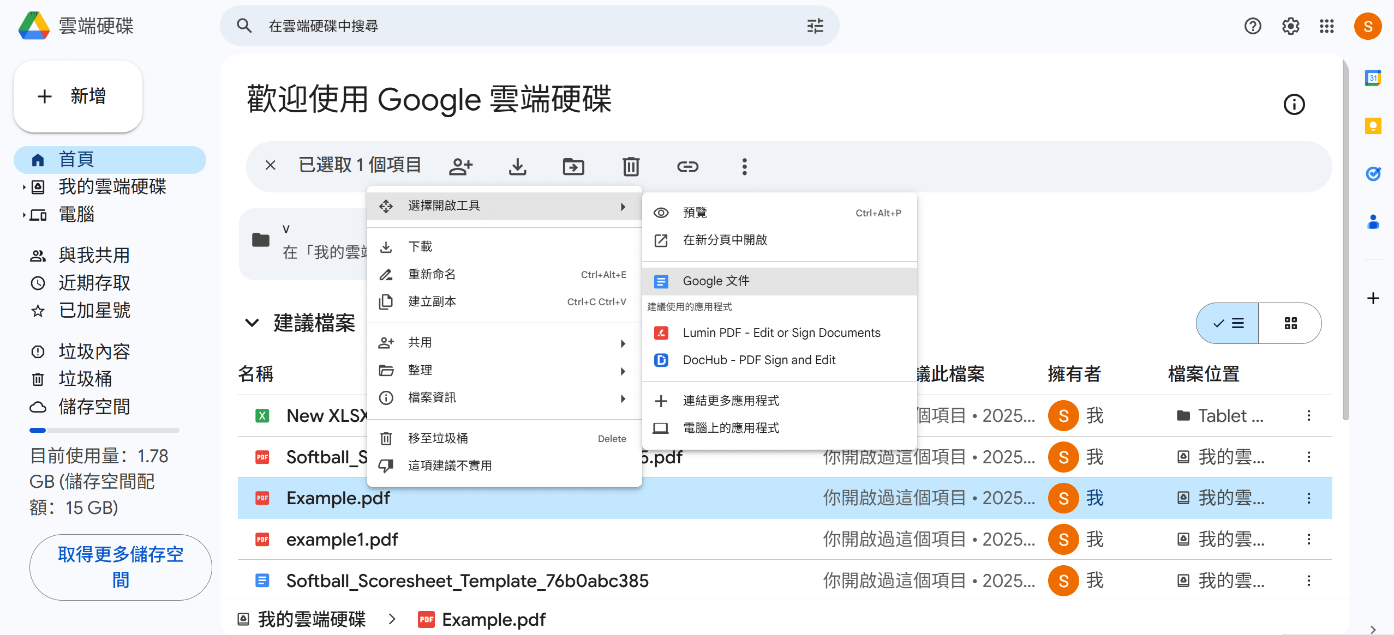The image size is (1394, 635).
Task: Open Storage in sidebar
Action: [110, 407]
